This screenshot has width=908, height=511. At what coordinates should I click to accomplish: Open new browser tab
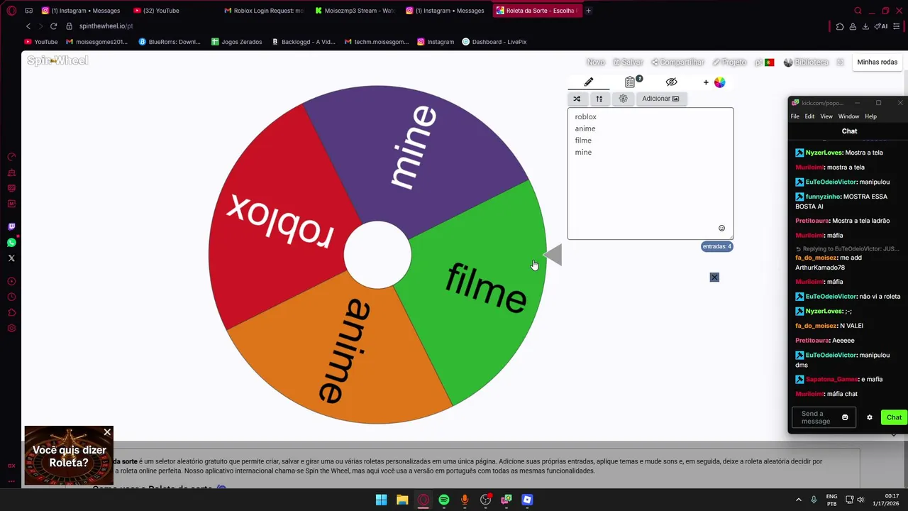click(588, 11)
